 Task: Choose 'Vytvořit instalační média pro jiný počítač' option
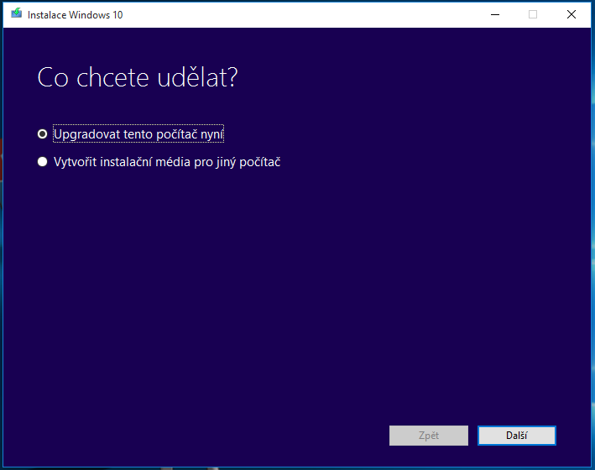pos(43,162)
